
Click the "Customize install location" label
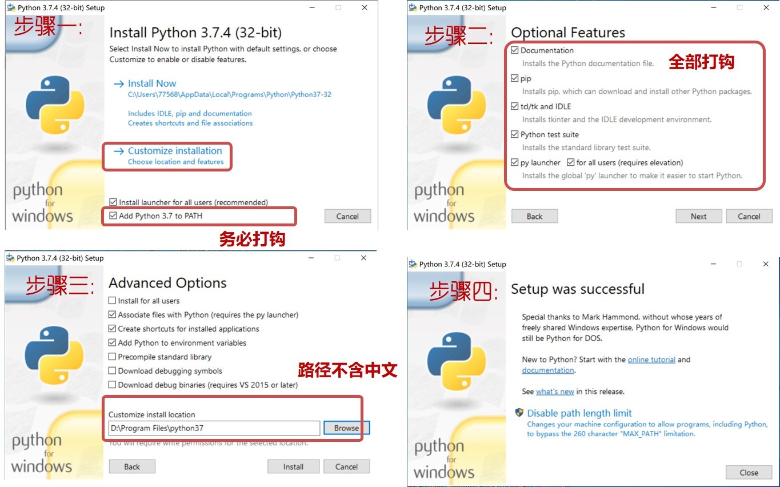[x=151, y=414]
